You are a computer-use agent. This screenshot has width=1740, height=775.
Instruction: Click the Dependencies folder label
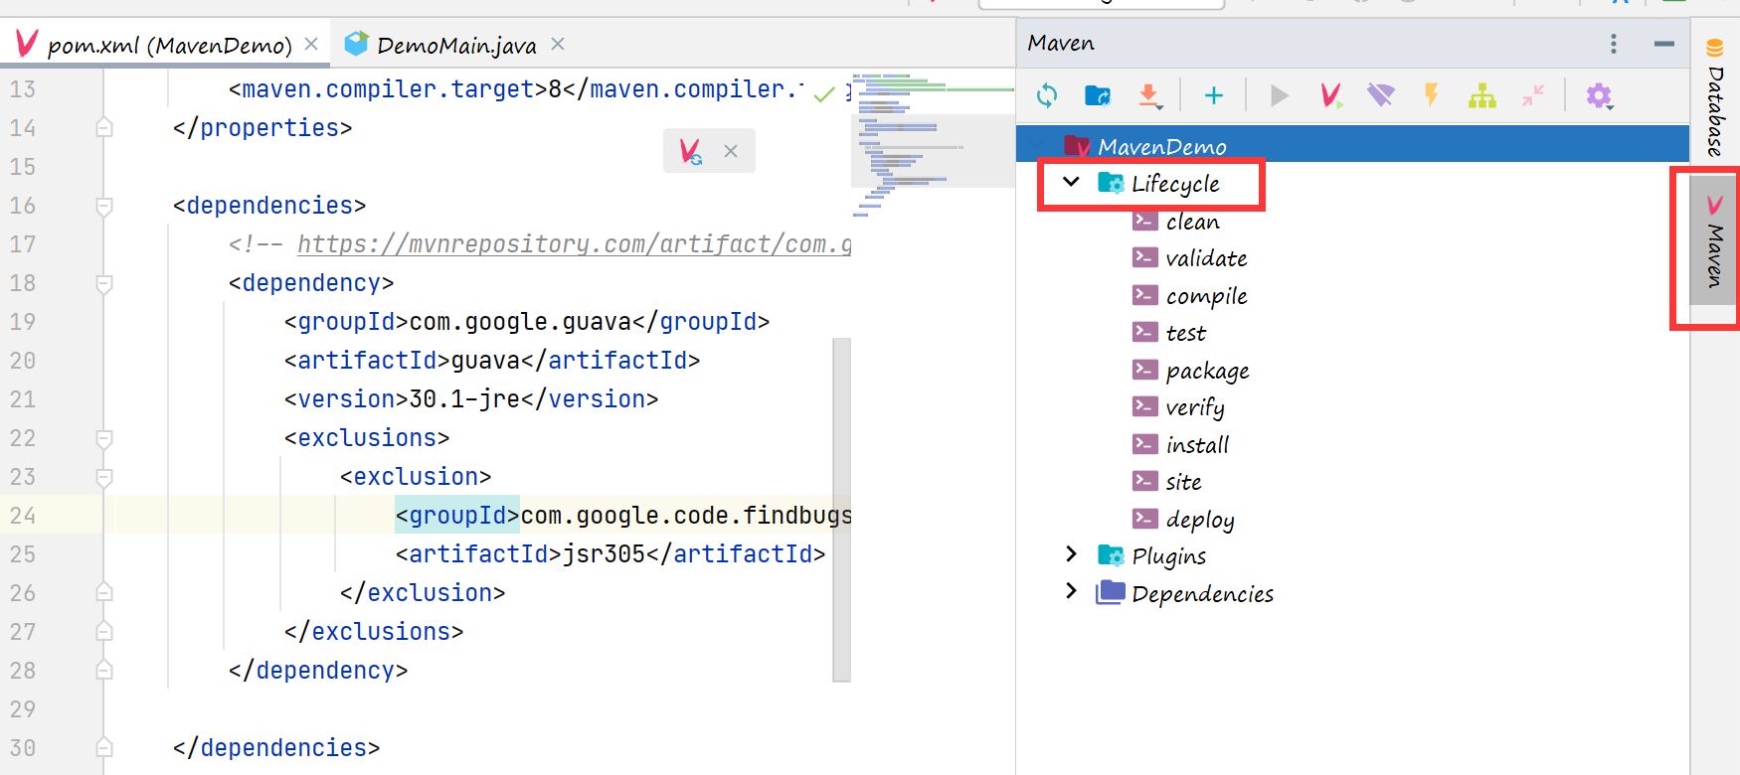pyautogui.click(x=1202, y=594)
